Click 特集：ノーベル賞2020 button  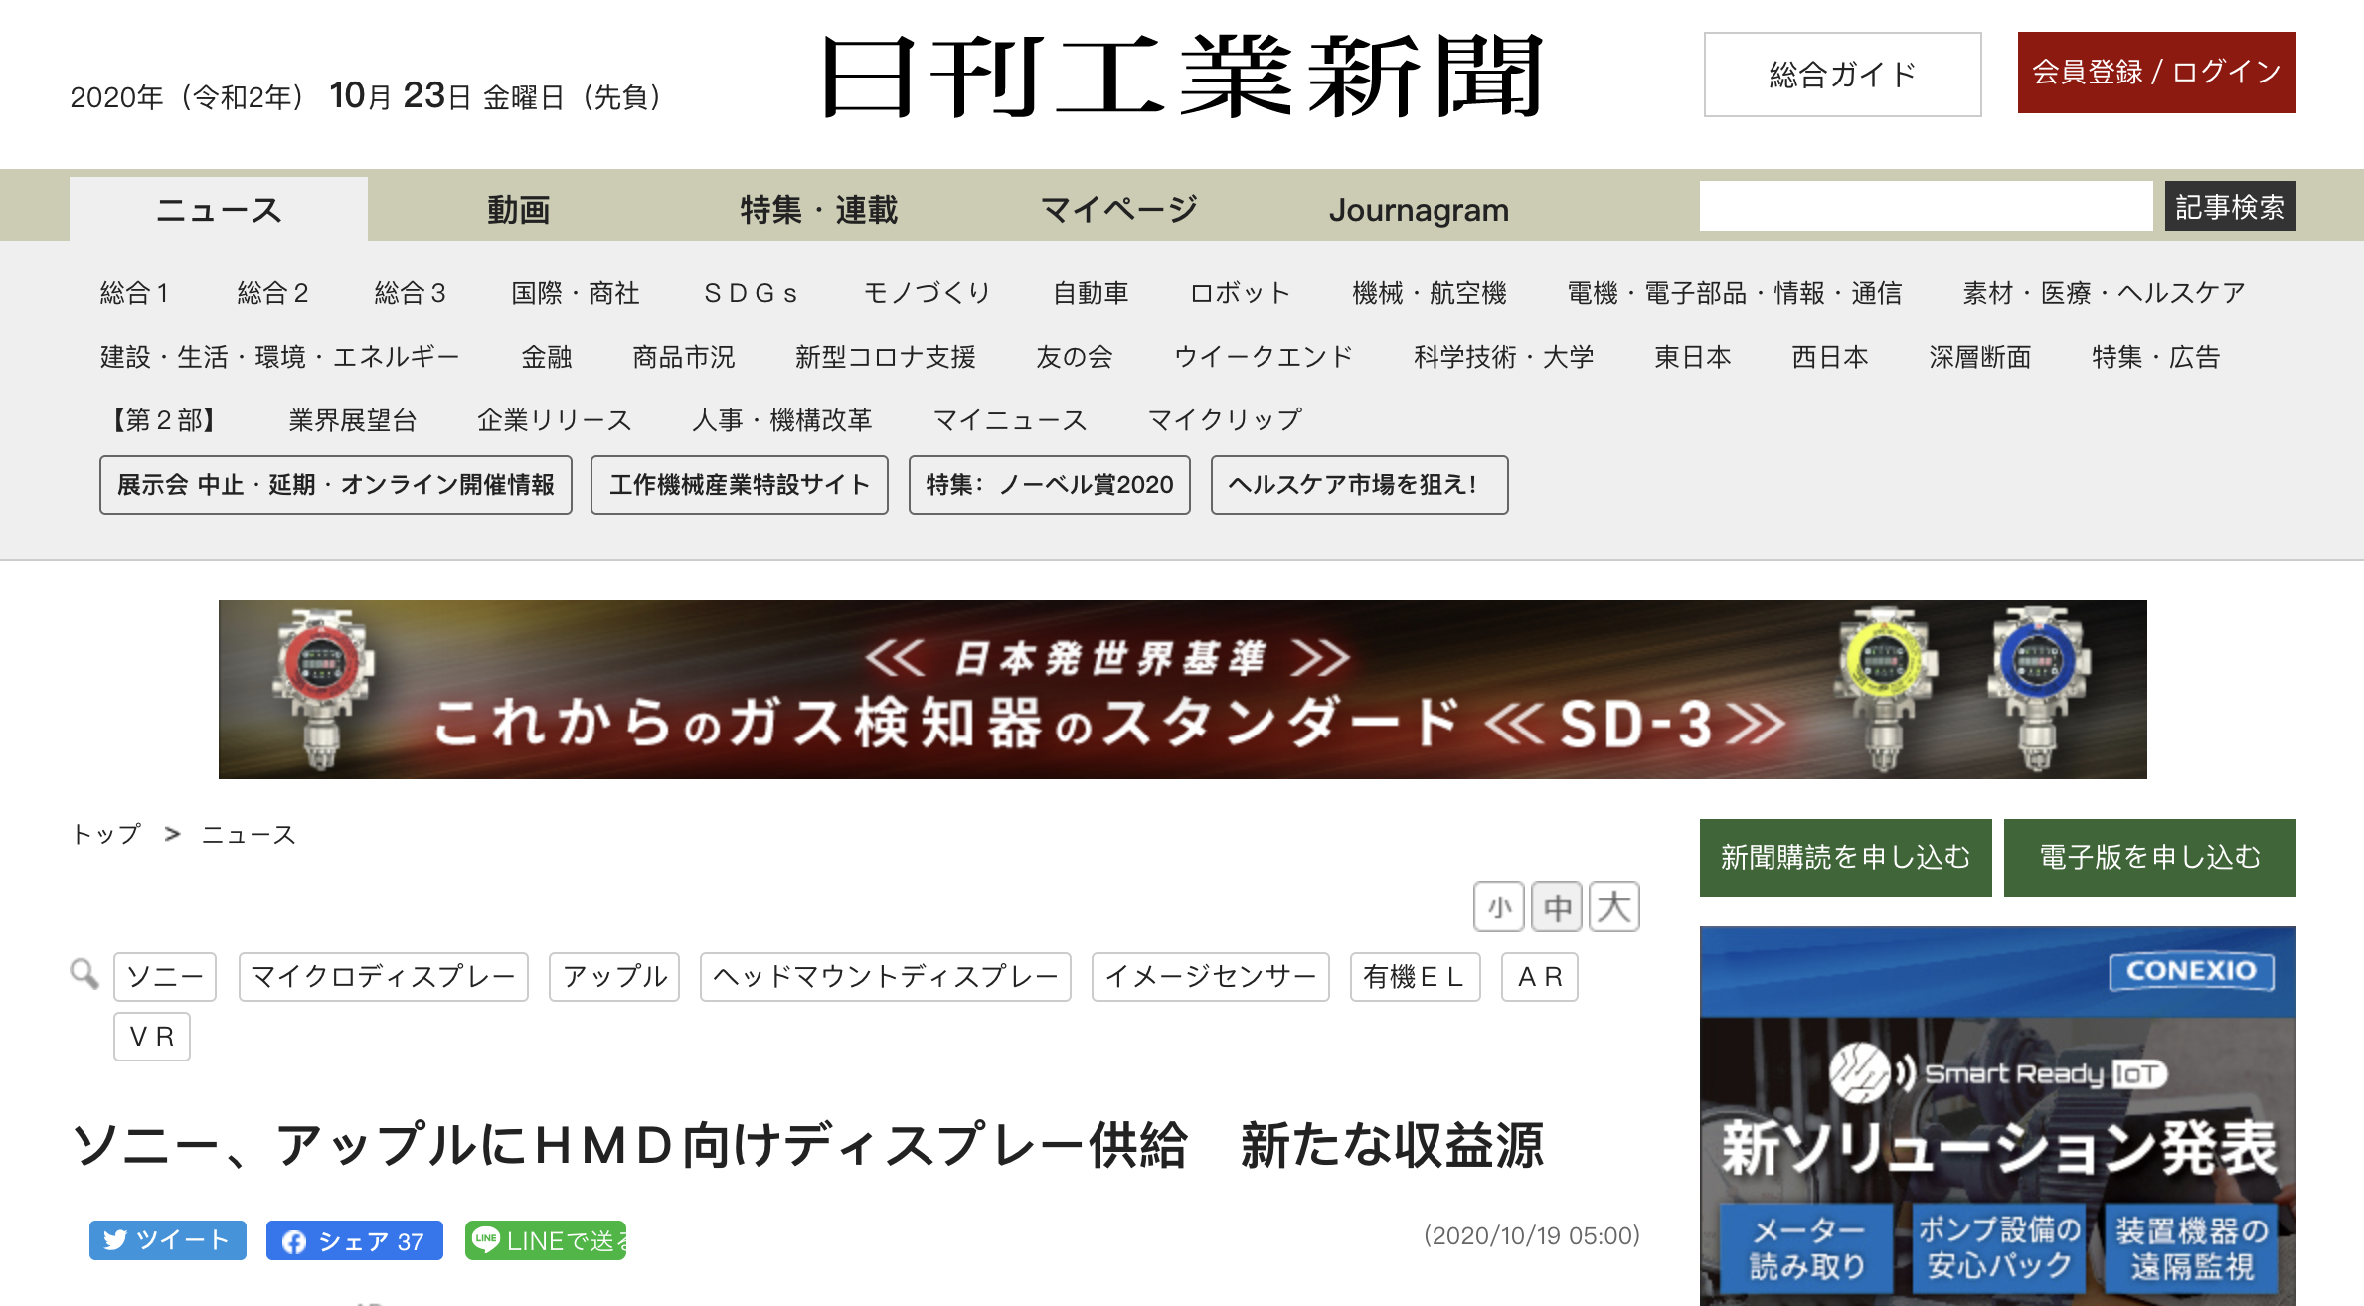point(1050,485)
